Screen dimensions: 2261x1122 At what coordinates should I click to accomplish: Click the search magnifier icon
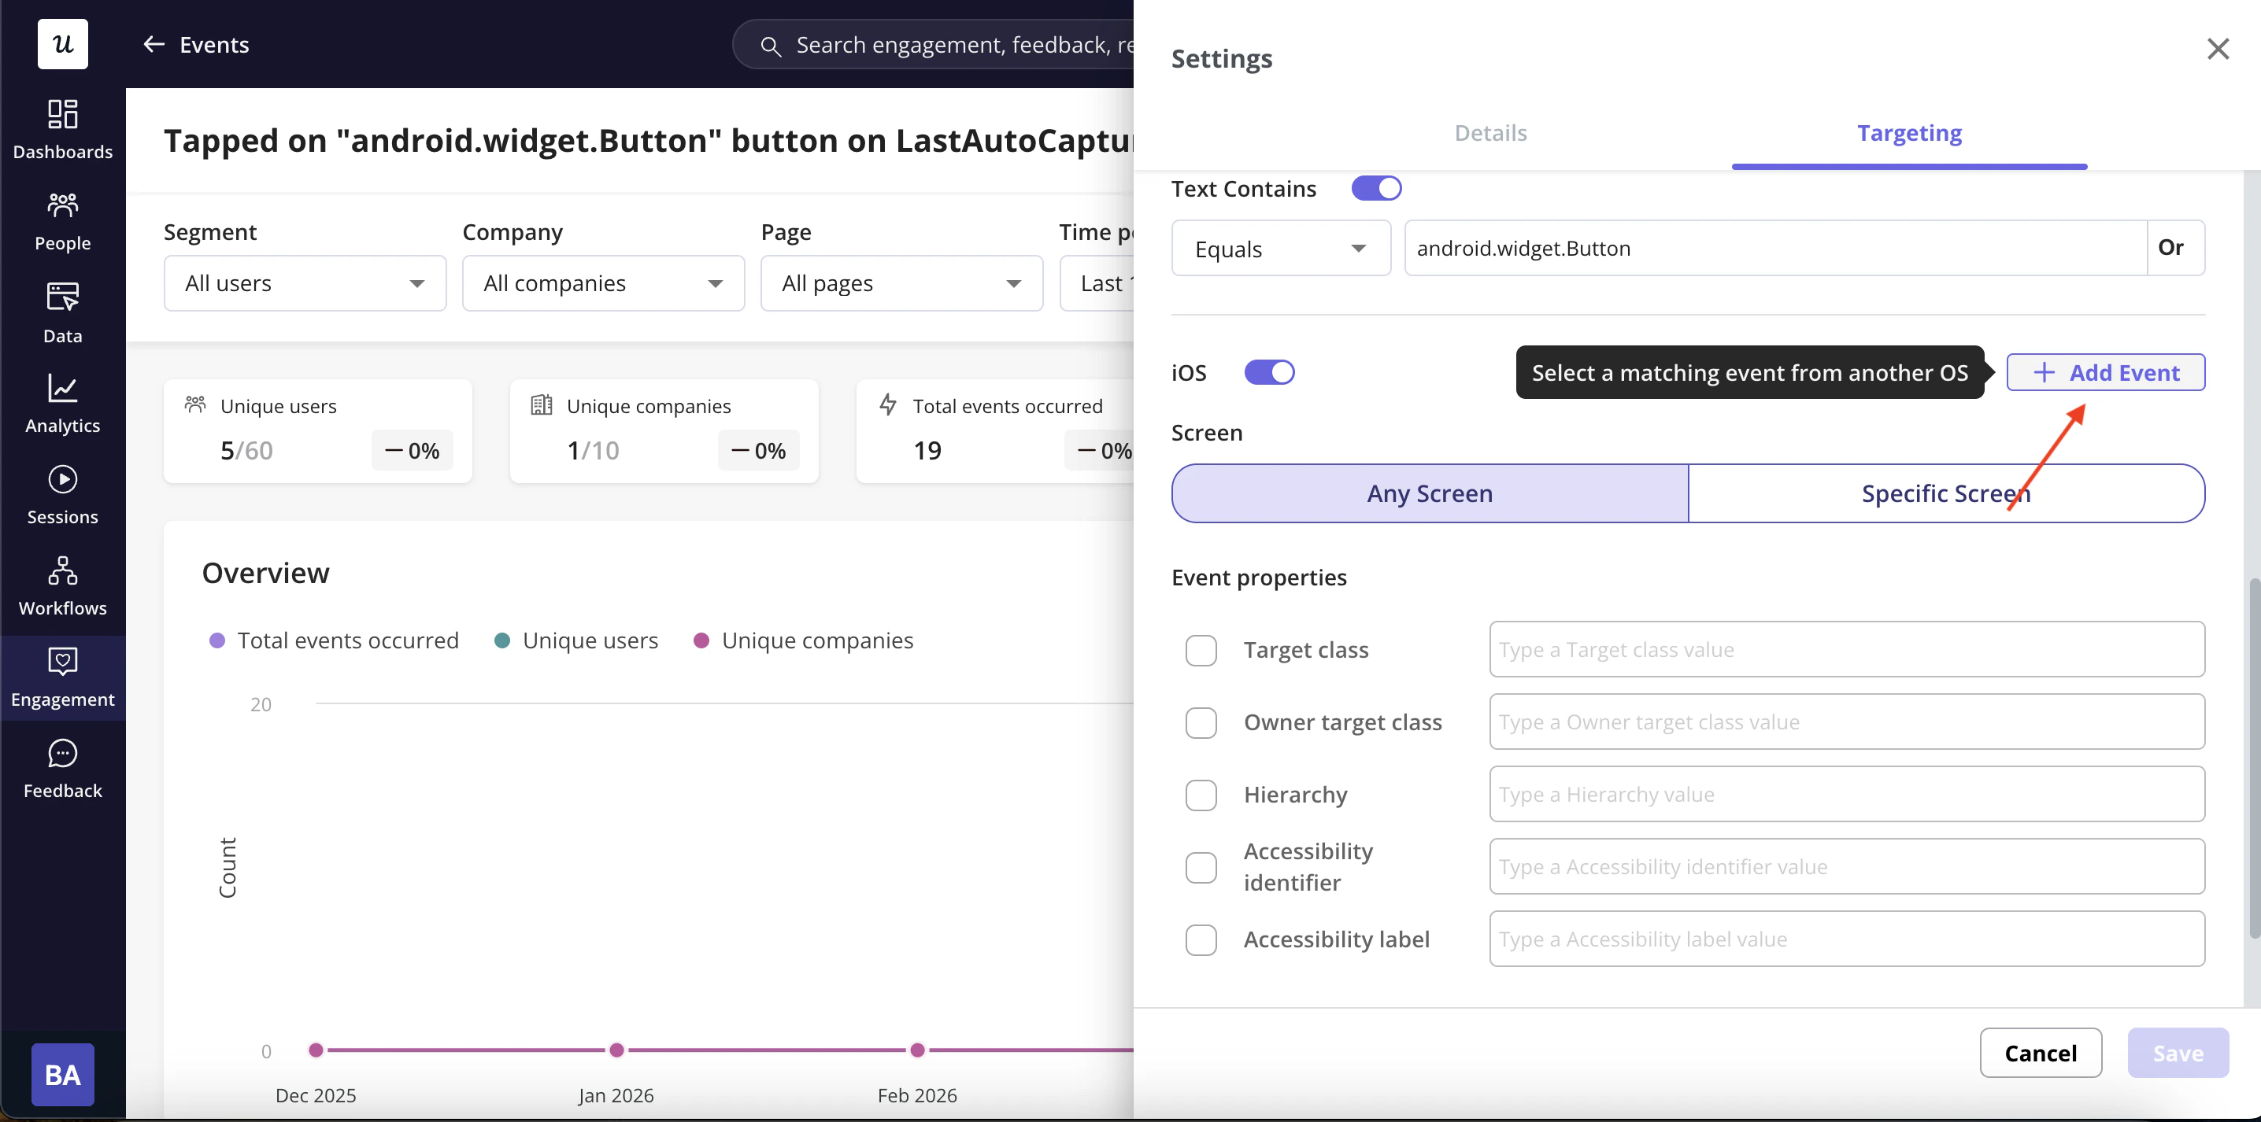pos(771,46)
